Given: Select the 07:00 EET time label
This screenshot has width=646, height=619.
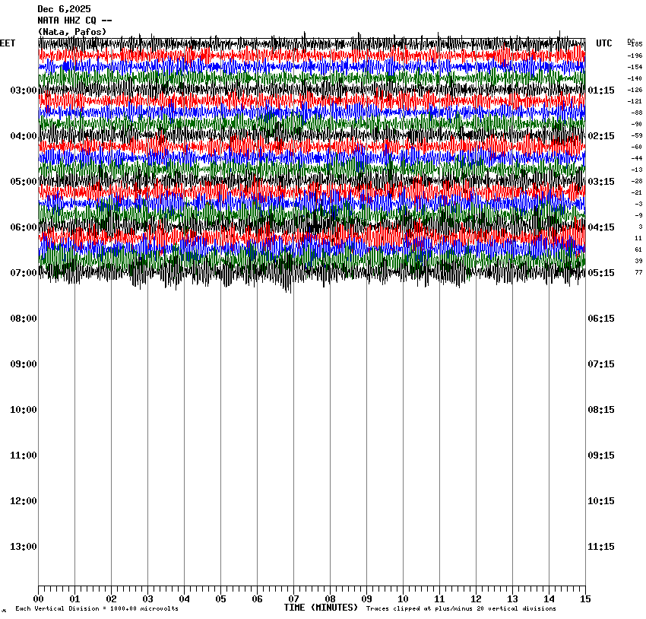Looking at the screenshot, I should click(23, 273).
